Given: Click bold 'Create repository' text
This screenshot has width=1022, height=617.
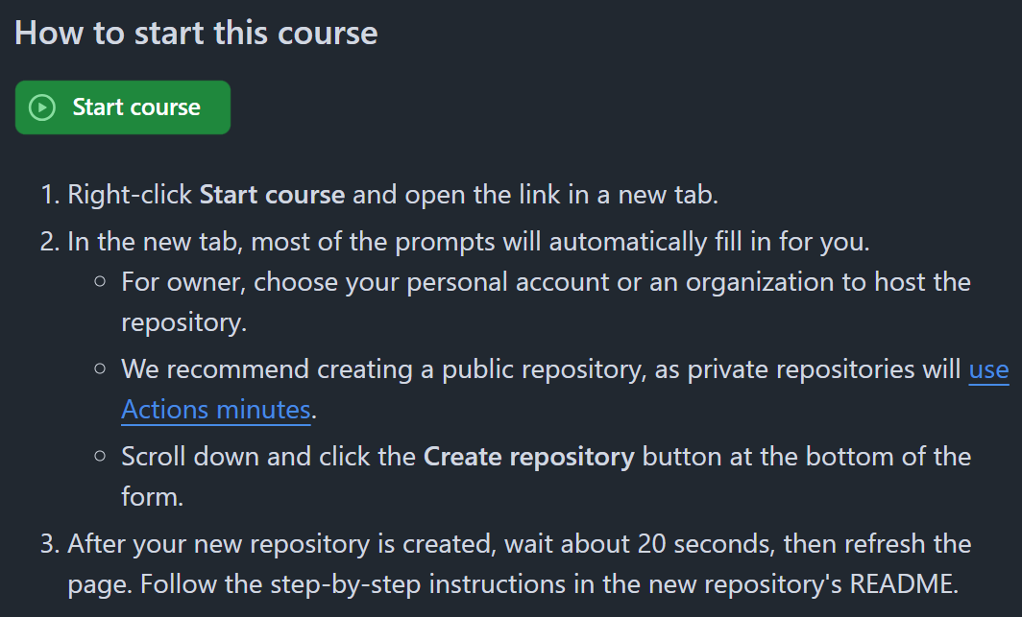Looking at the screenshot, I should coord(528,457).
